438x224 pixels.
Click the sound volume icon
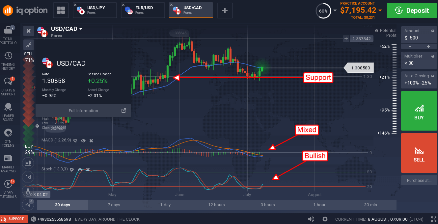coord(311,219)
